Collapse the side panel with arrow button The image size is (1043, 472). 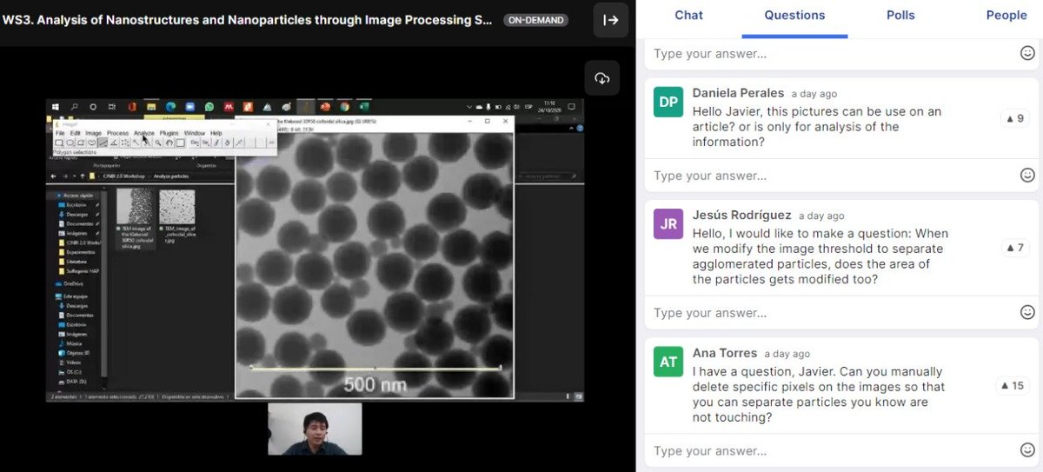pyautogui.click(x=611, y=20)
